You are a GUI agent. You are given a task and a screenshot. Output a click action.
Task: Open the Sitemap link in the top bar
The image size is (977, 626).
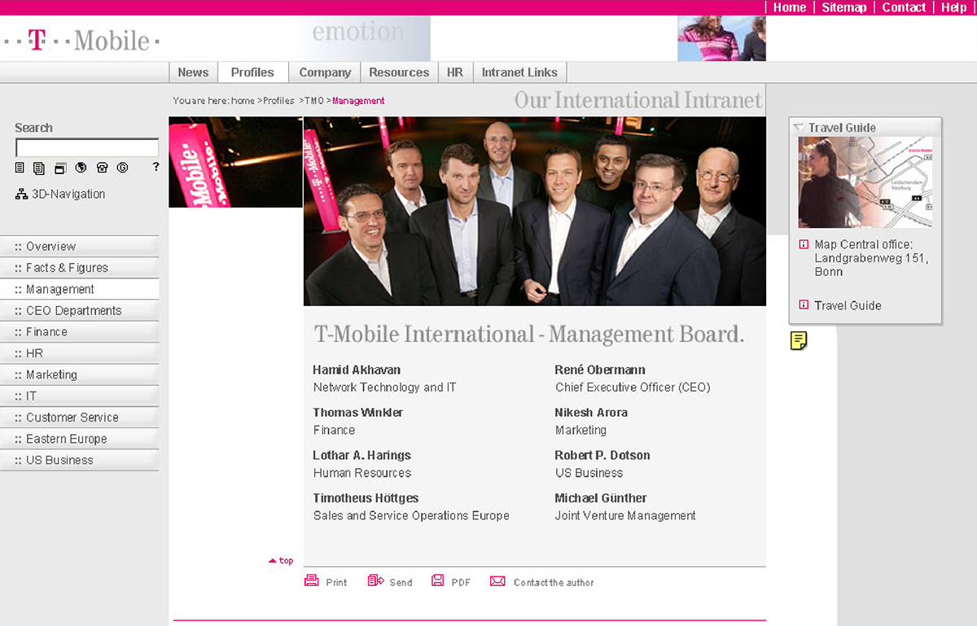(x=843, y=7)
